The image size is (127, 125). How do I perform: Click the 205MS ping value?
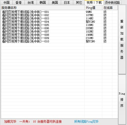click(89, 28)
